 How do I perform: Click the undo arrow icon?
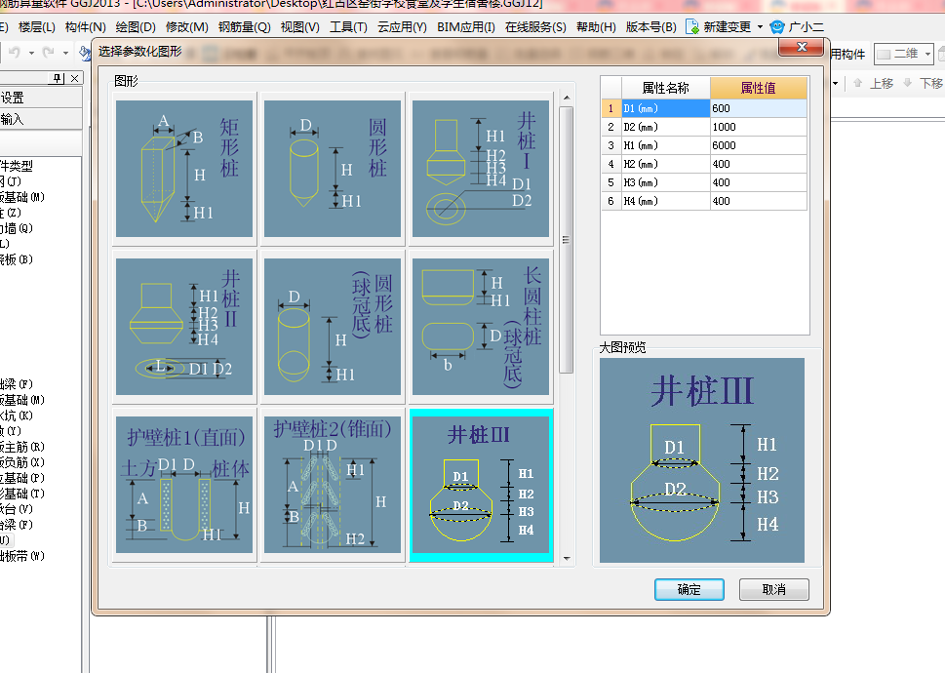coord(15,53)
